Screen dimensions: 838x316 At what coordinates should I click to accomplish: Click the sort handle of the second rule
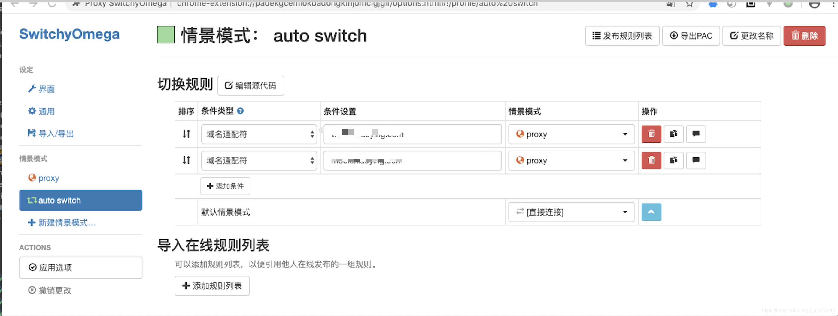pyautogui.click(x=186, y=160)
